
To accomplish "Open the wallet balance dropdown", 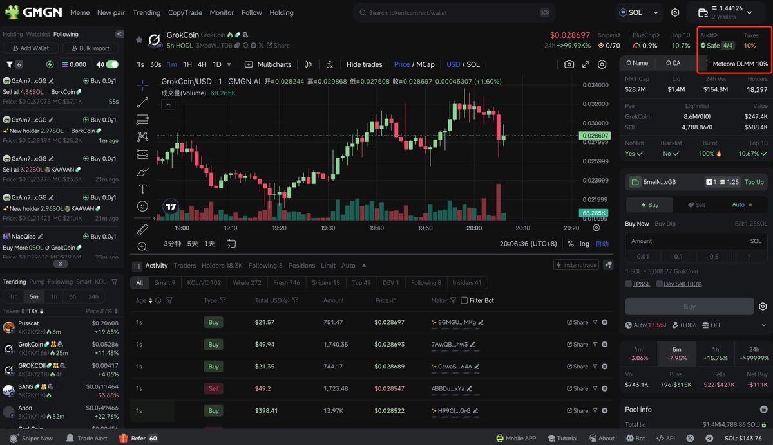I will point(728,12).
